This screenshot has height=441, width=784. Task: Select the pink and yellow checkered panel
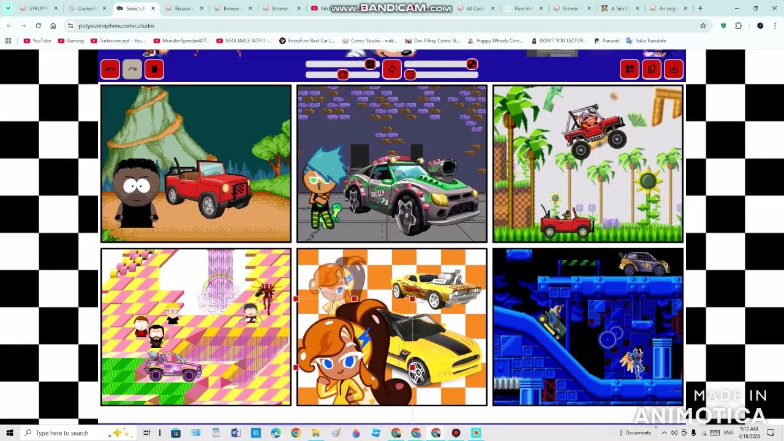pyautogui.click(x=196, y=327)
